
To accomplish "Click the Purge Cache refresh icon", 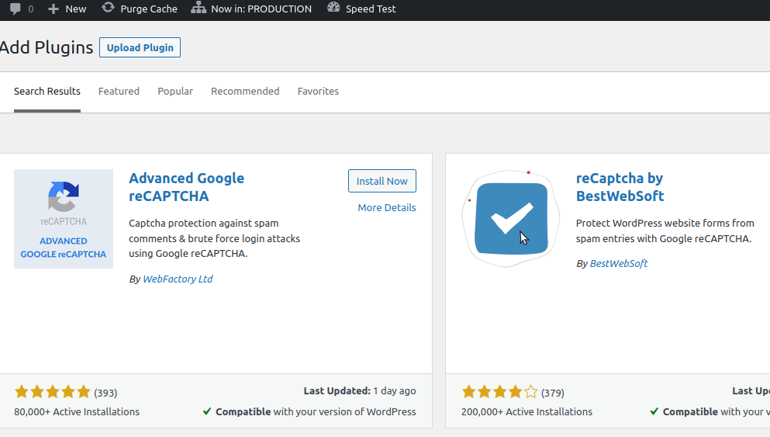I will coord(108,8).
